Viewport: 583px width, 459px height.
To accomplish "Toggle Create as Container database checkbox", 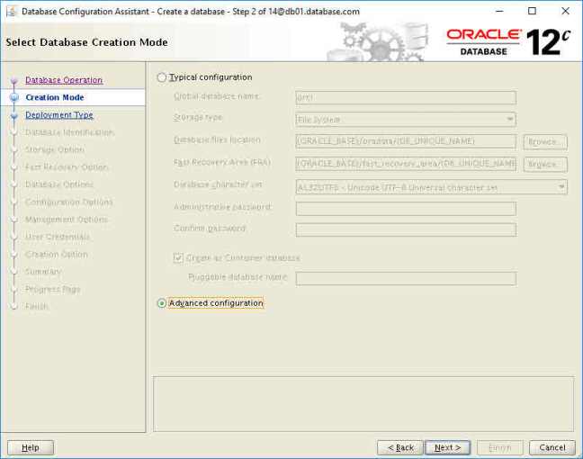I will click(x=178, y=257).
